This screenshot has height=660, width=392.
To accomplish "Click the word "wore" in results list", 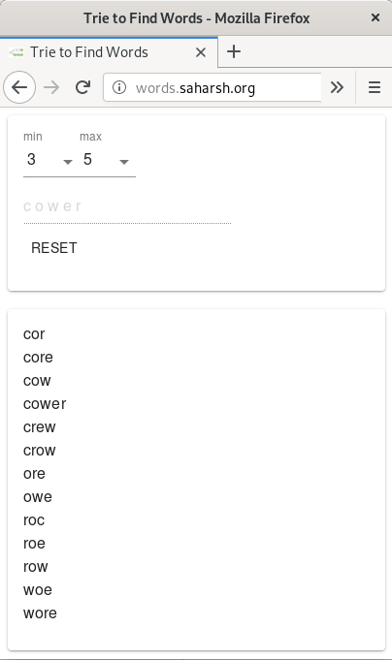I will [x=40, y=613].
